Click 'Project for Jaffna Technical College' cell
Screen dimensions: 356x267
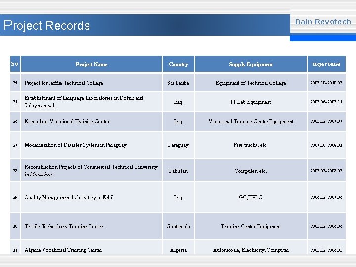(x=91, y=83)
